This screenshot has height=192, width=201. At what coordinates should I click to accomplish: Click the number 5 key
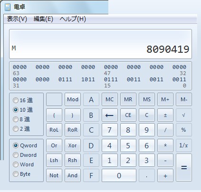pyautogui.click(x=128, y=145)
